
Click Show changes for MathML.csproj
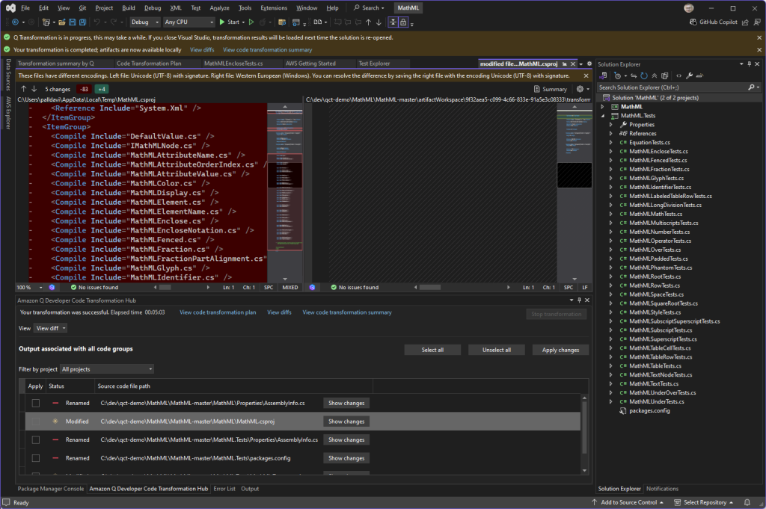(346, 421)
